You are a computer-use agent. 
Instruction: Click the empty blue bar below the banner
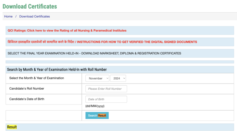click(119, 62)
